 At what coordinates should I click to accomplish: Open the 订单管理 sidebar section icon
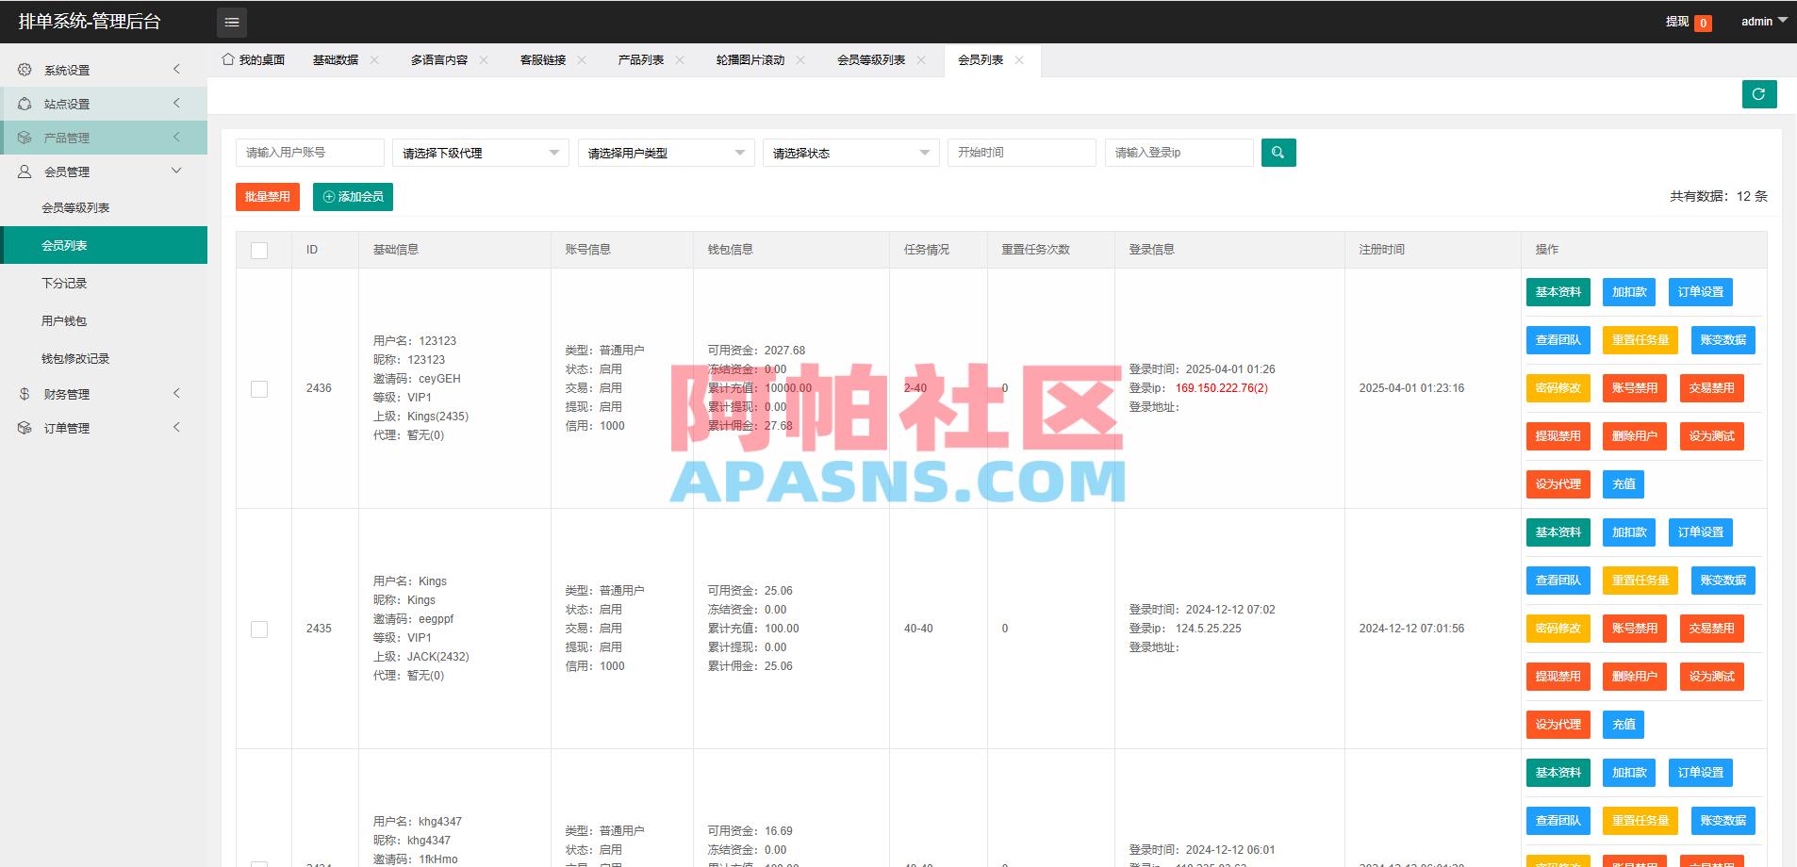[24, 427]
